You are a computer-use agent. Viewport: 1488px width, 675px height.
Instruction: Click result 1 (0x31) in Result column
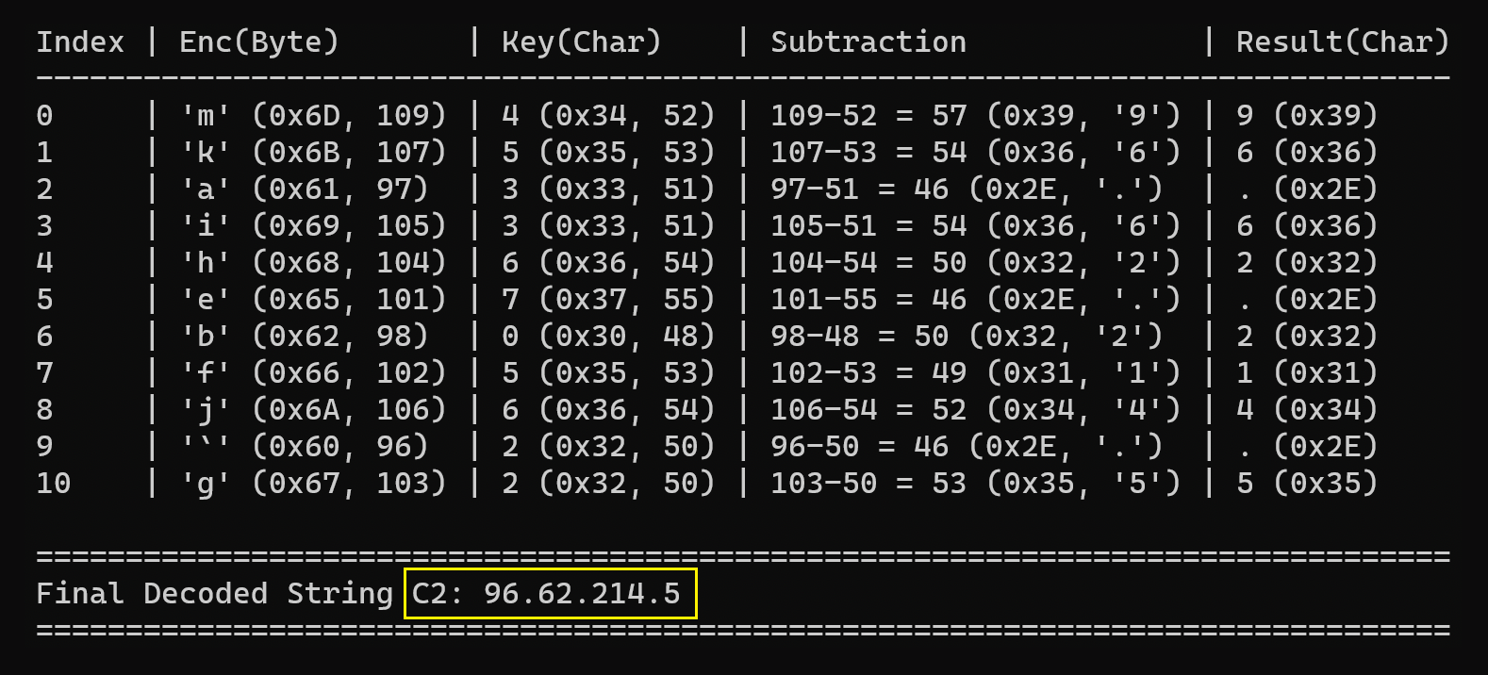(x=1307, y=373)
